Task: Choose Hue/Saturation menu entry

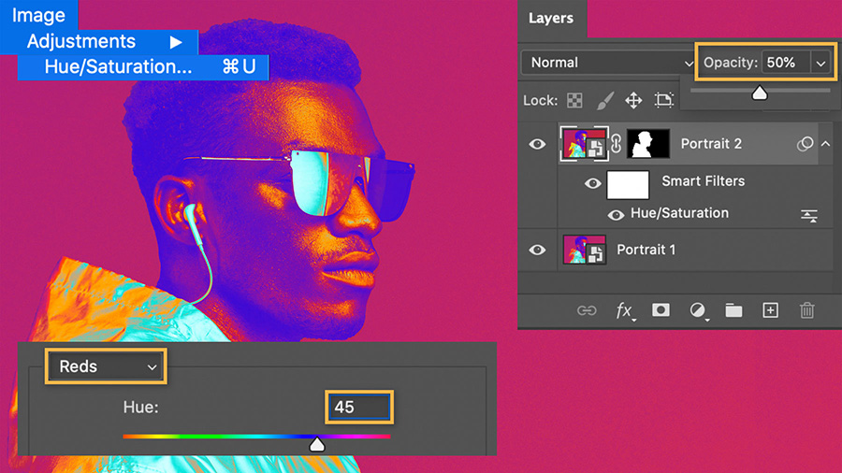Action: [143, 67]
